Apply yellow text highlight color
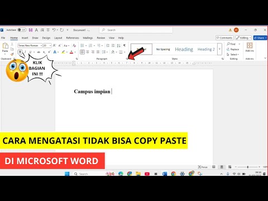The image size is (268, 201). click(63, 52)
